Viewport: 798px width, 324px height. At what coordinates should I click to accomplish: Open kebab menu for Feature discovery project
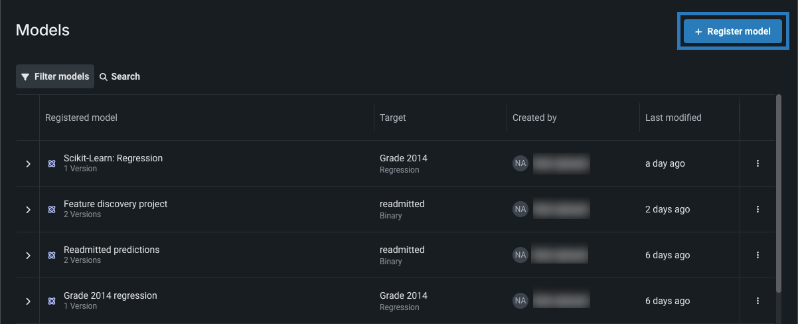758,209
